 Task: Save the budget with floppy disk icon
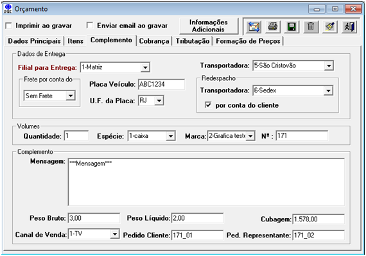292,26
